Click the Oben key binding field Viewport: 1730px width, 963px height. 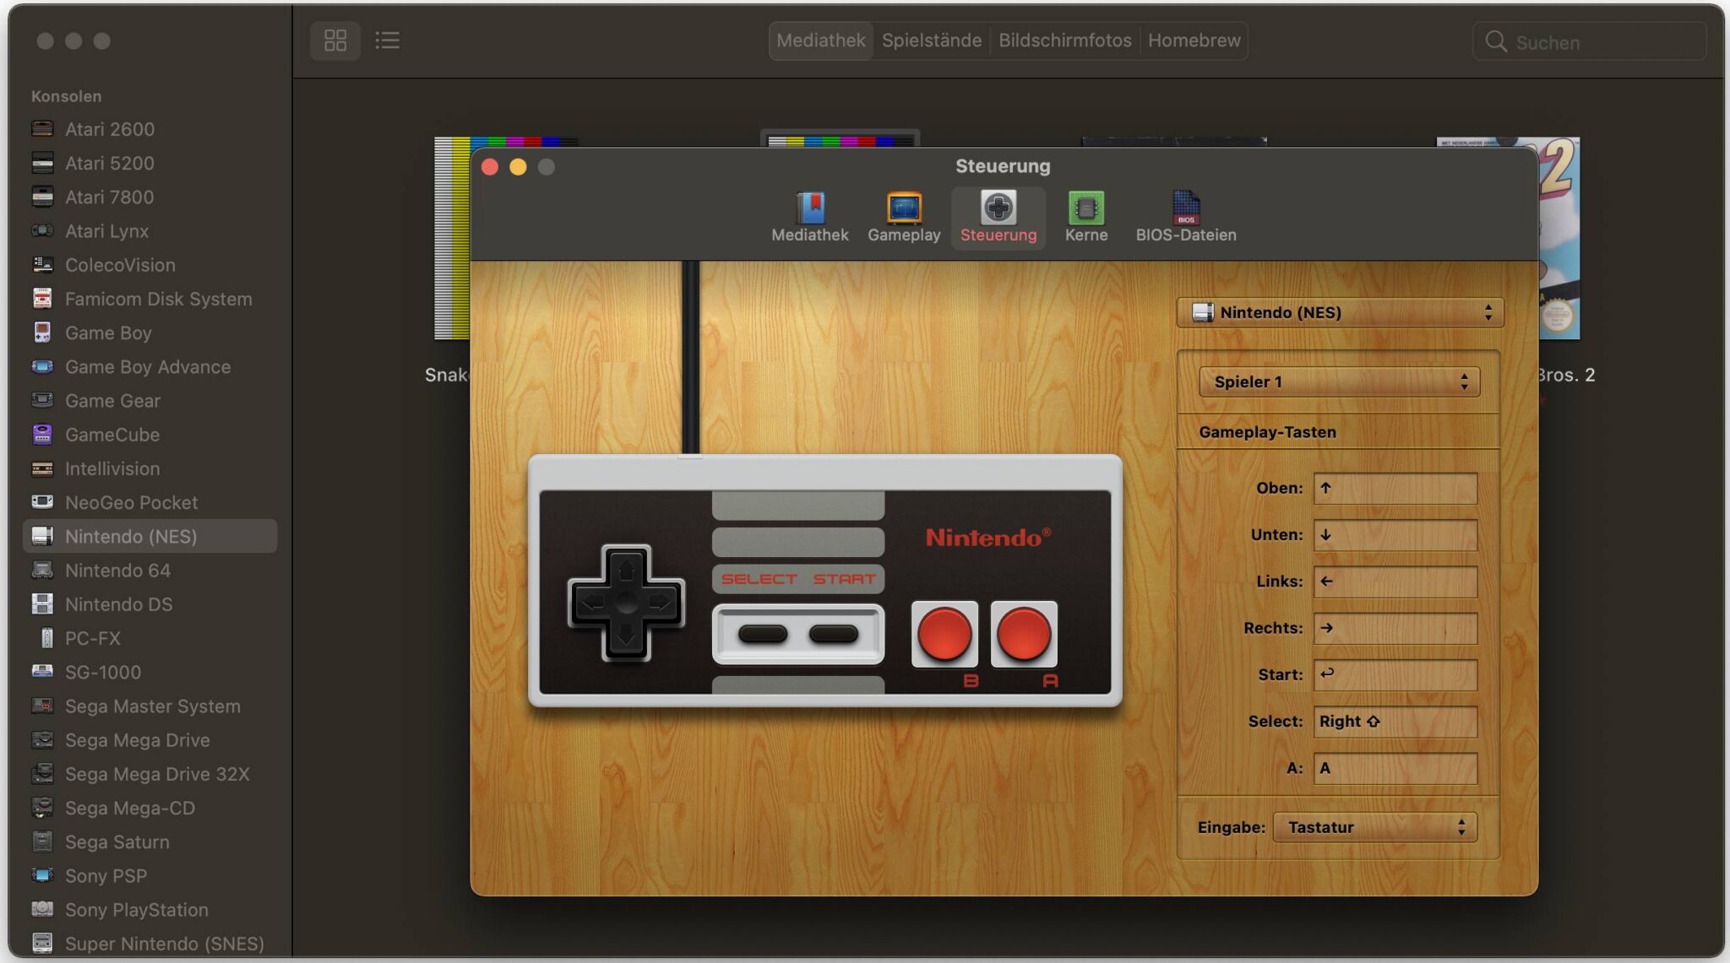[x=1394, y=488]
